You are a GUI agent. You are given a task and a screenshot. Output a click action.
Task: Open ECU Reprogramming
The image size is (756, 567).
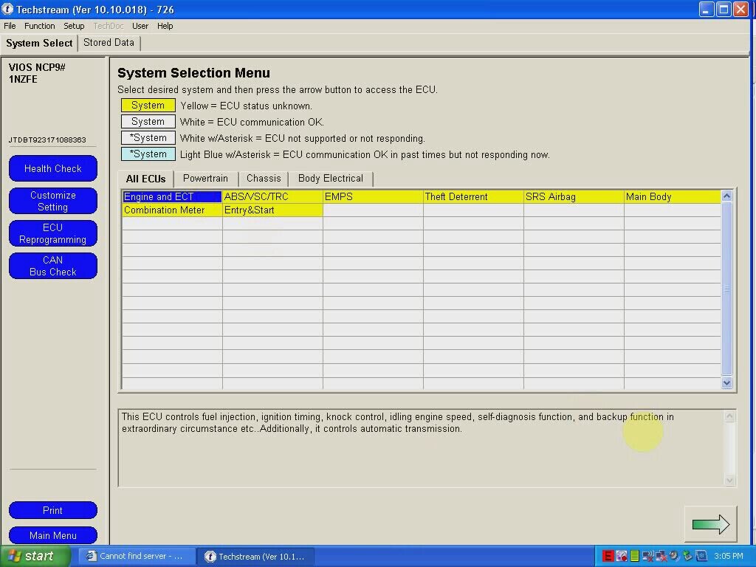pos(53,233)
